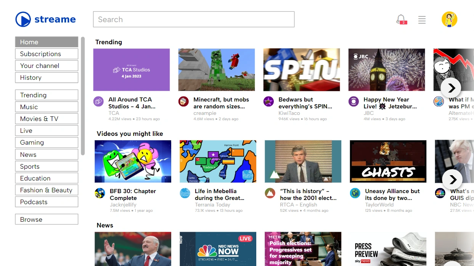Open the TCA Studios purple thumbnail
This screenshot has height=266, width=474.
pos(132,70)
